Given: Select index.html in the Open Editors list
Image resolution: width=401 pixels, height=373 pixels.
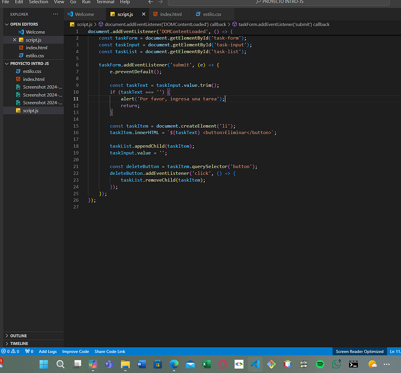Looking at the screenshot, I should 34,48.
